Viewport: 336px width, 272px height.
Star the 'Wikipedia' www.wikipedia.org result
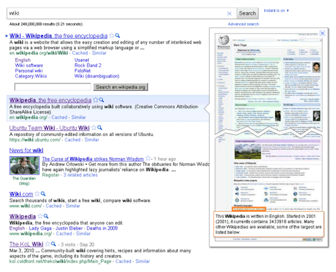click(40, 216)
